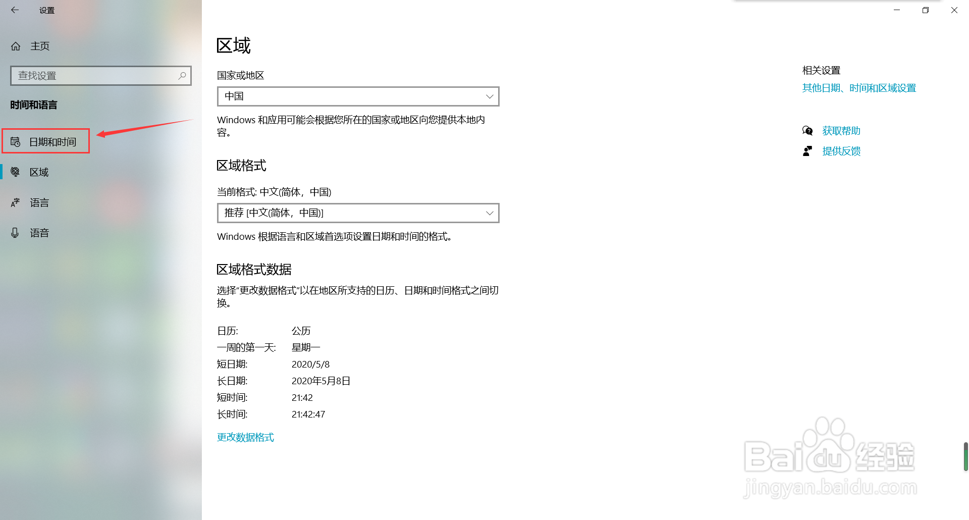Open the 语音 settings page
Screen dimensions: 969x520
pos(39,233)
